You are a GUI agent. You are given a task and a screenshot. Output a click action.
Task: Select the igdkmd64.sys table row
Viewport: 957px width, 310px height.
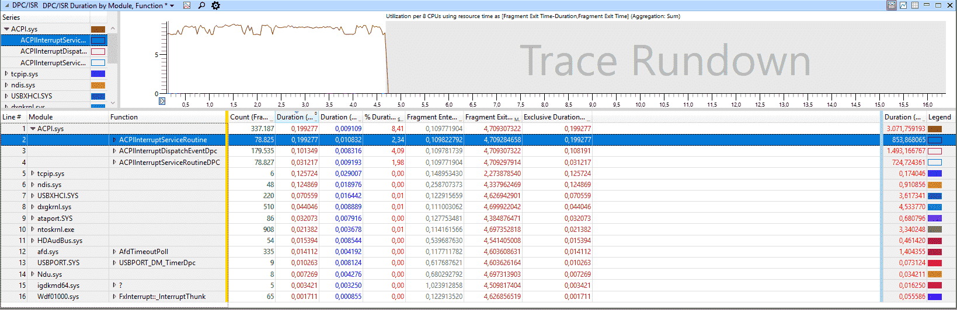478,286
